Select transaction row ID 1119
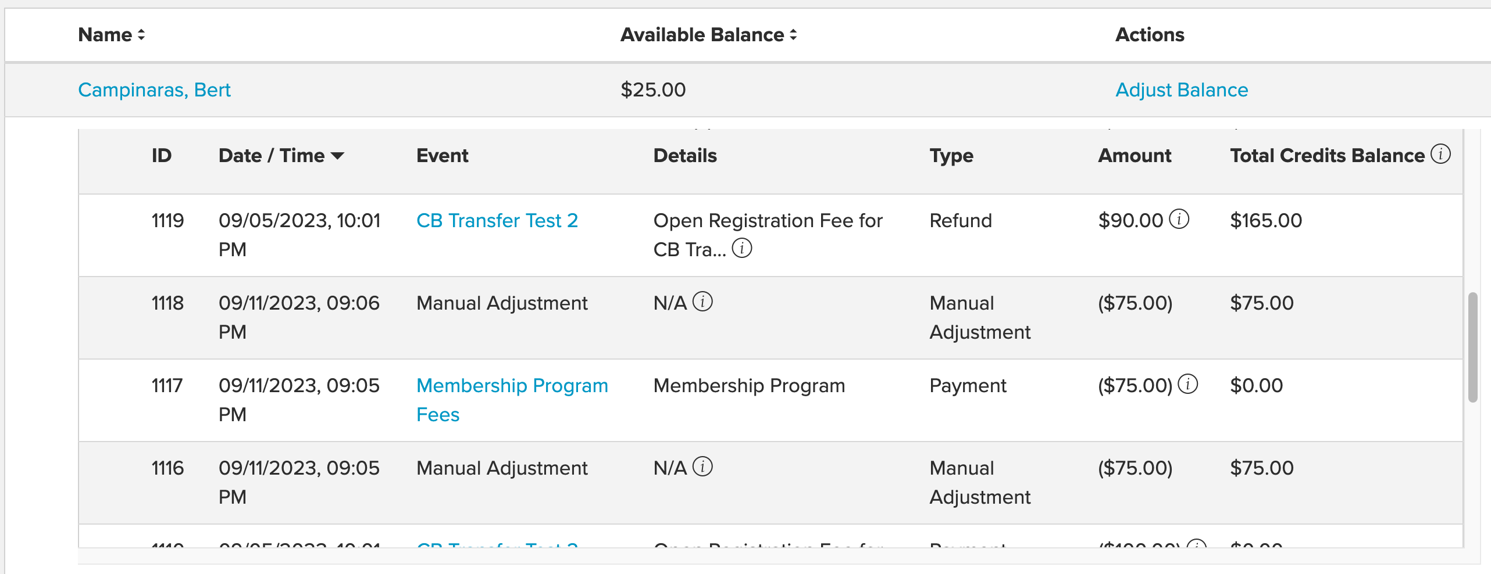 click(771, 235)
